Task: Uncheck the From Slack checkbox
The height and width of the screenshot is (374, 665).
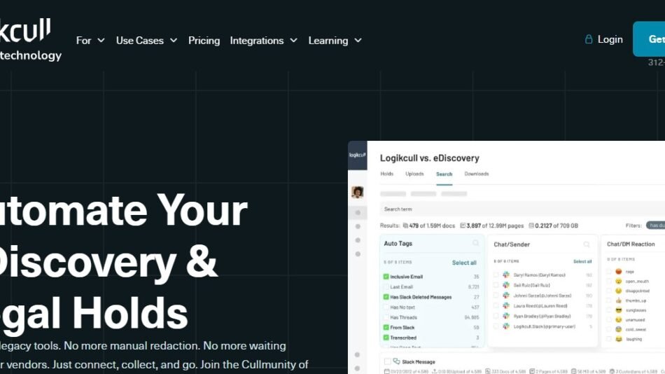Action: (x=386, y=327)
